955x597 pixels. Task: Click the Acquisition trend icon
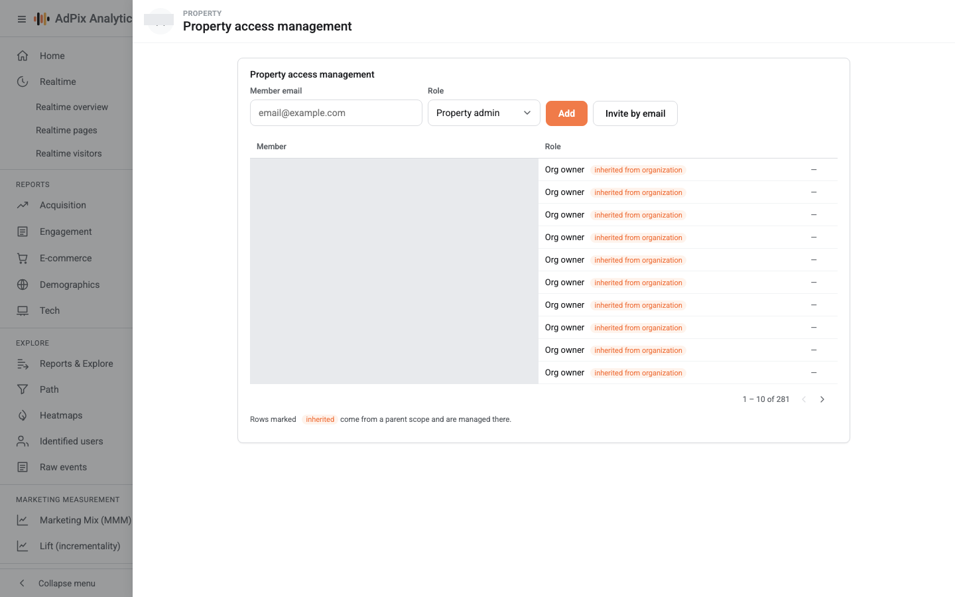click(x=23, y=205)
